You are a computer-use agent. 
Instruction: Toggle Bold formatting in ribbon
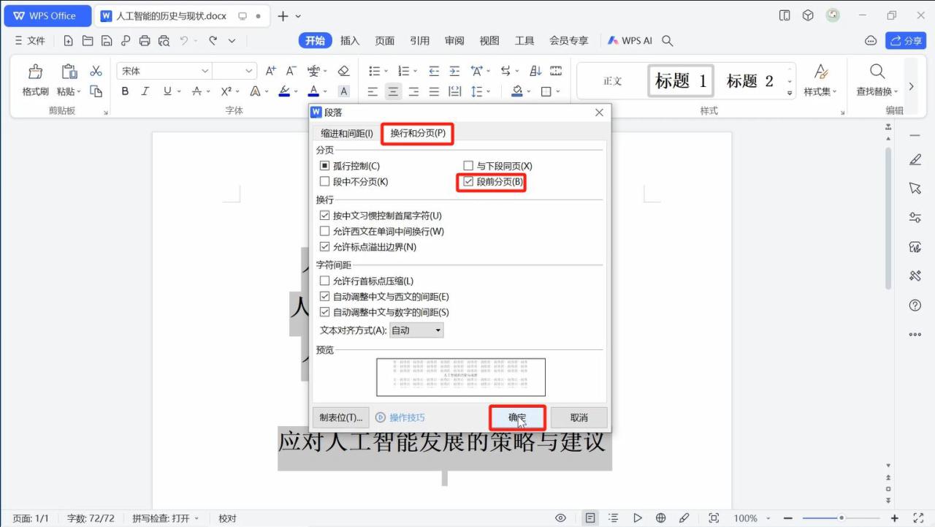[x=125, y=91]
